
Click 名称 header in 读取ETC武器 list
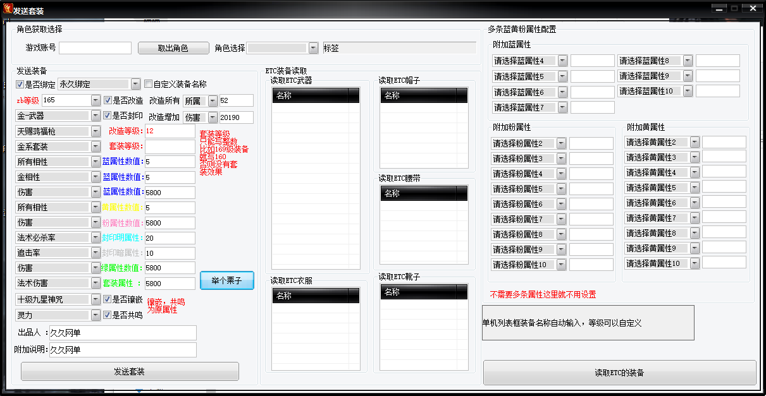310,95
